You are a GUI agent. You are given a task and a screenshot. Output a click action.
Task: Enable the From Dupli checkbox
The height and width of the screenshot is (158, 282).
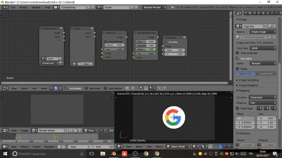pos(237,108)
